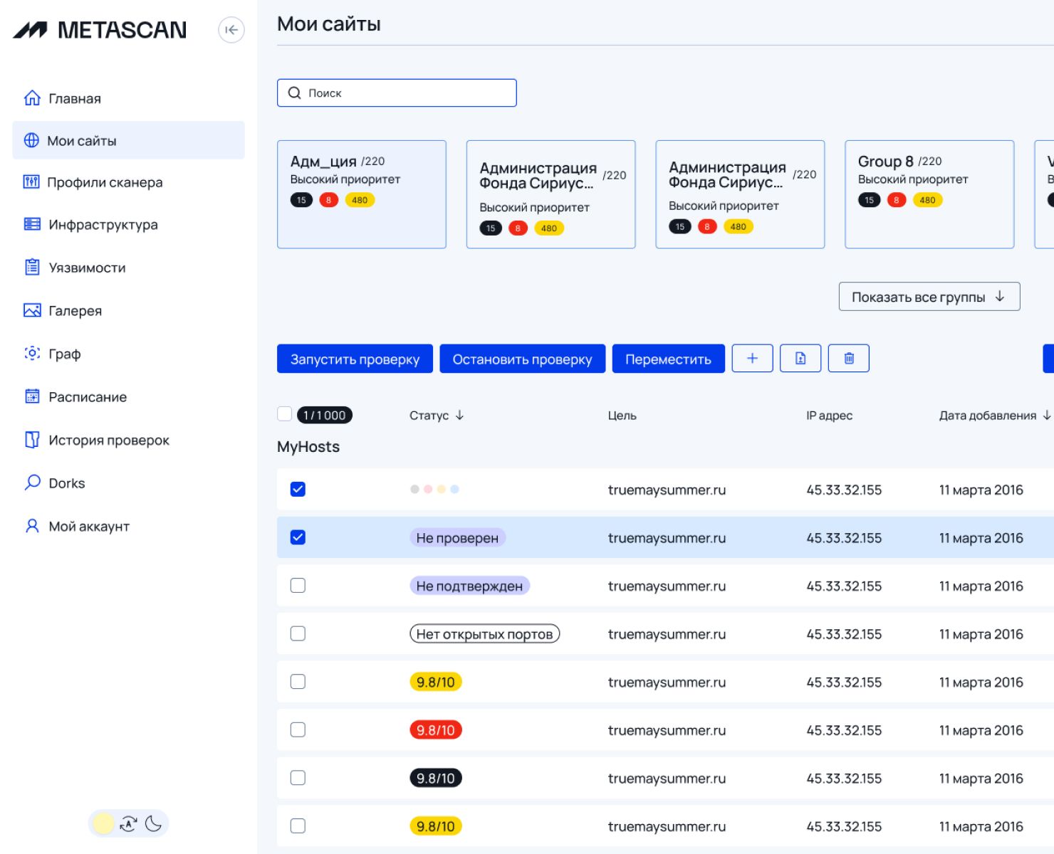Click the 1 / 1 000 selection counter
Image resolution: width=1054 pixels, height=854 pixels.
tap(324, 415)
